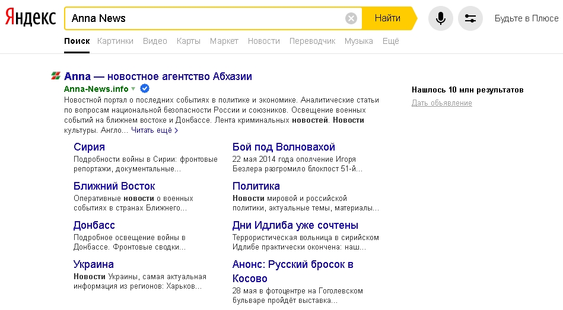Start voice search with the microphone icon

click(441, 18)
